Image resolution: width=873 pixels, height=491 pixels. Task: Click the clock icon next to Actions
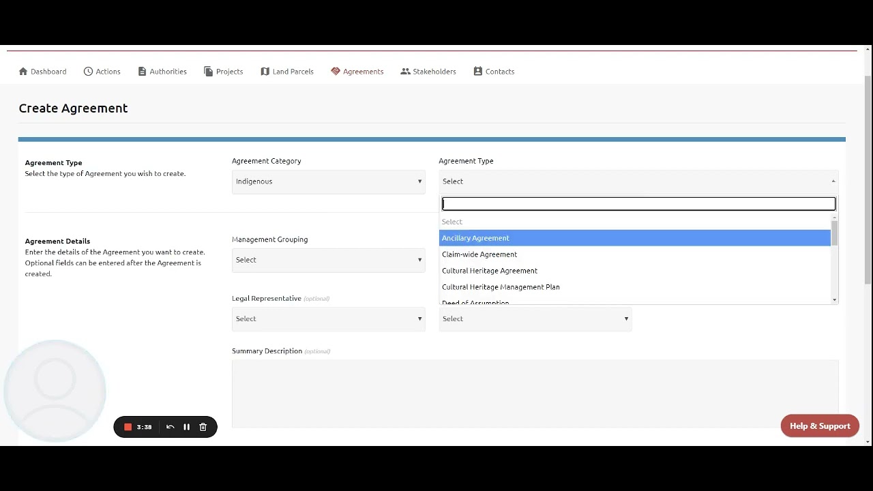pyautogui.click(x=88, y=72)
